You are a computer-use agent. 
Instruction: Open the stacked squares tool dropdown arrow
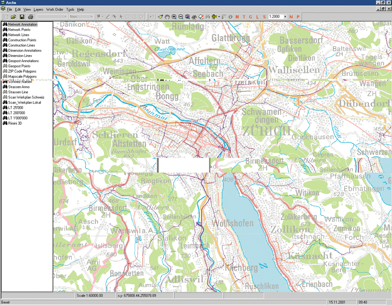point(103,17)
